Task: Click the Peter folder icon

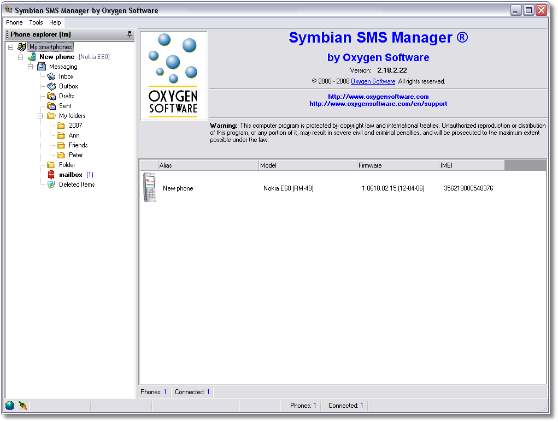Action: click(x=61, y=155)
